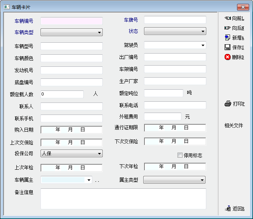Click the browse button beside 车辆属主
This screenshot has height=219, width=253.
[x=97, y=181]
